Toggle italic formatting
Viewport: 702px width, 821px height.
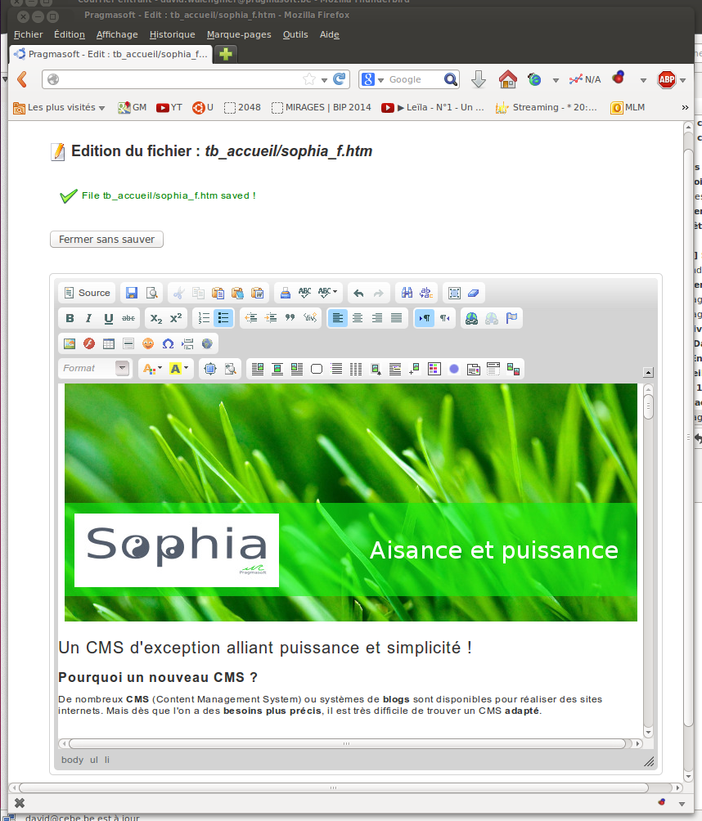(89, 318)
